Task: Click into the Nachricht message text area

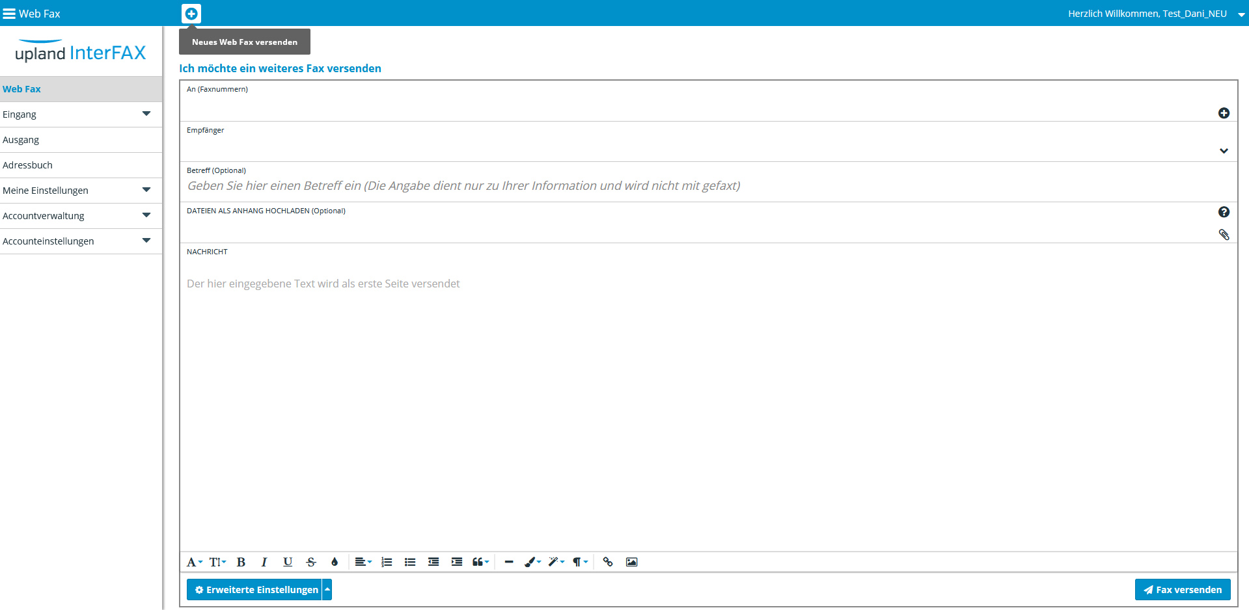Action: point(708,403)
